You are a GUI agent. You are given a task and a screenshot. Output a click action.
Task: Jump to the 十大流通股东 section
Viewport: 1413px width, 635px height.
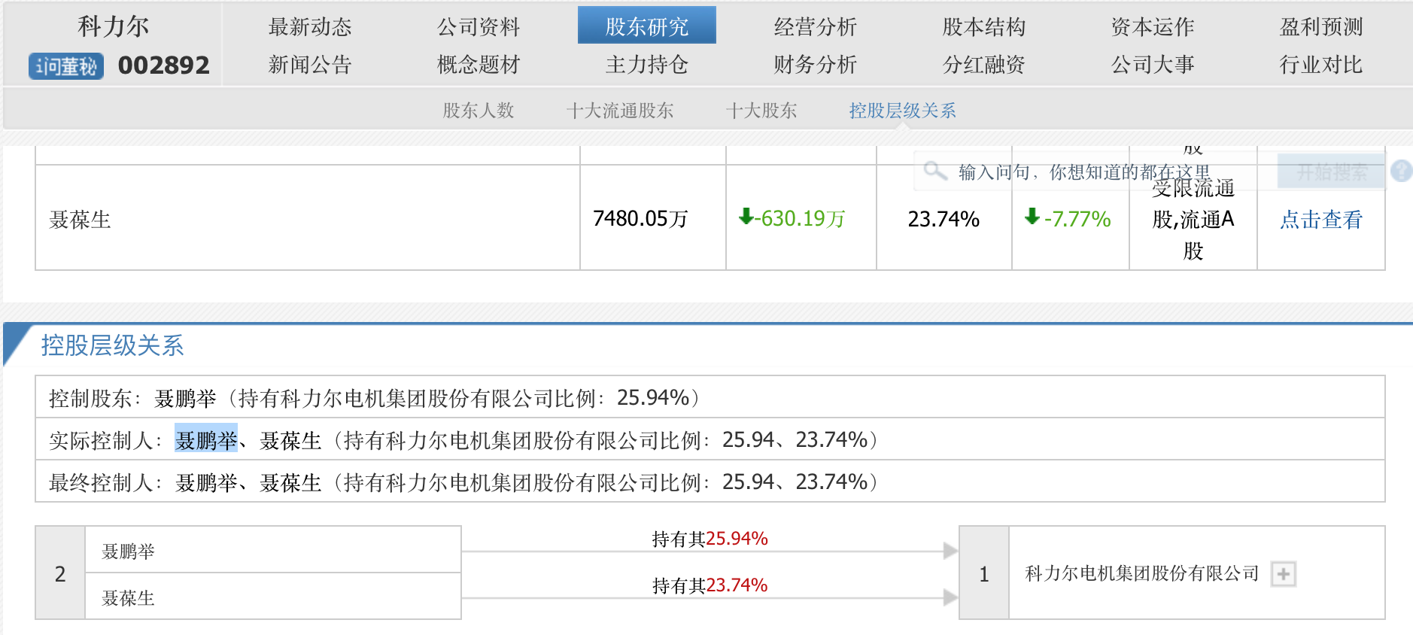pos(619,111)
